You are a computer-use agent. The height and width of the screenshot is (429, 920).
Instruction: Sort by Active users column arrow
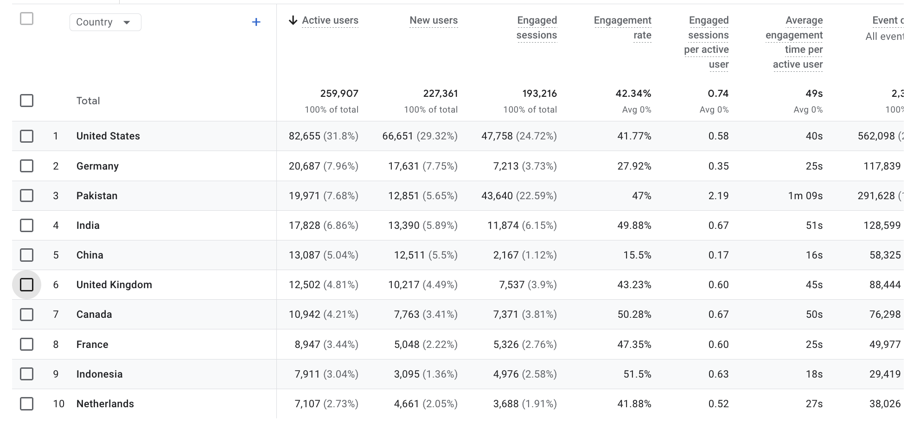(293, 20)
